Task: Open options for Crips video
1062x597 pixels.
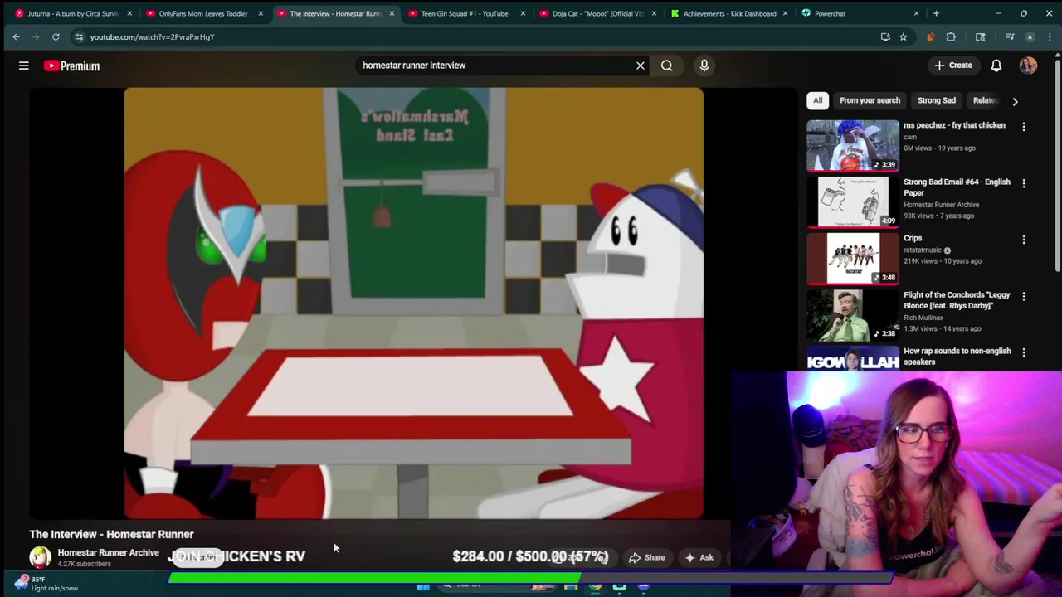Action: (1024, 240)
